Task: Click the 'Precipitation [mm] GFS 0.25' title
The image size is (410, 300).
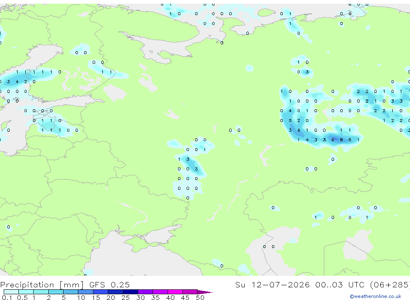Action: pyautogui.click(x=65, y=284)
